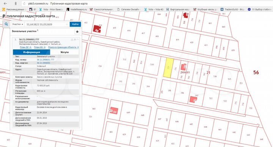Open the "Yota - Мои банк" bookmark
Screen dimensions: 273x147
tap(51, 9)
